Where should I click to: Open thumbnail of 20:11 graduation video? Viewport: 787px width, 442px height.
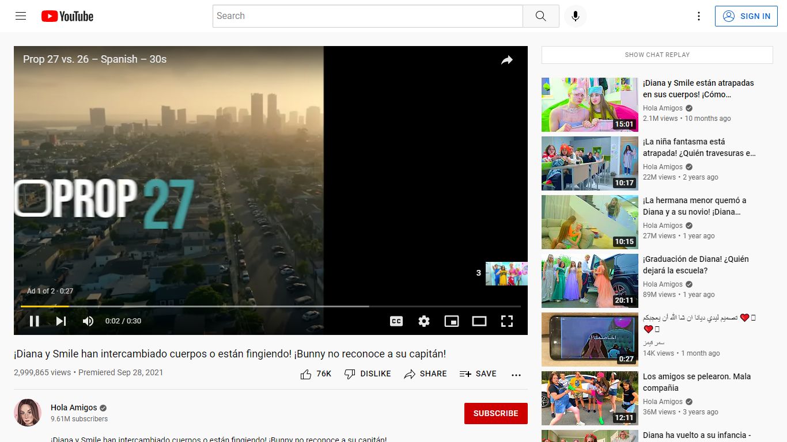tap(590, 281)
